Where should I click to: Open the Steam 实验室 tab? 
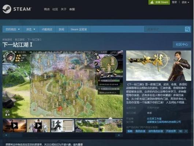[x=79, y=29]
